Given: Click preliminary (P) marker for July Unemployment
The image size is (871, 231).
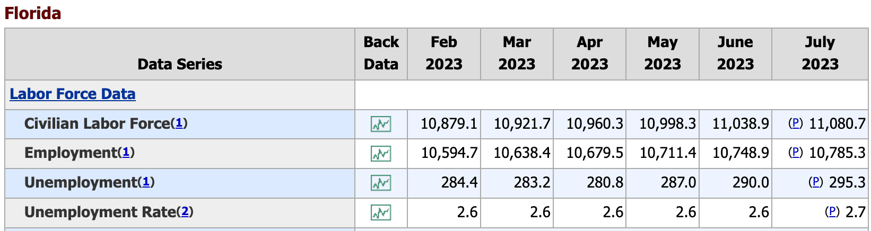Looking at the screenshot, I should point(815,182).
